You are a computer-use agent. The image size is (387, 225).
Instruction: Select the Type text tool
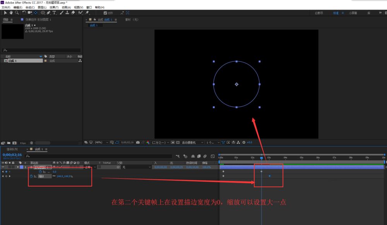pyautogui.click(x=54, y=13)
